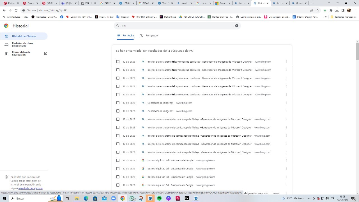The height and width of the screenshot is (202, 359).
Task: Open the Facebook bookmark icon
Action: 62,17
